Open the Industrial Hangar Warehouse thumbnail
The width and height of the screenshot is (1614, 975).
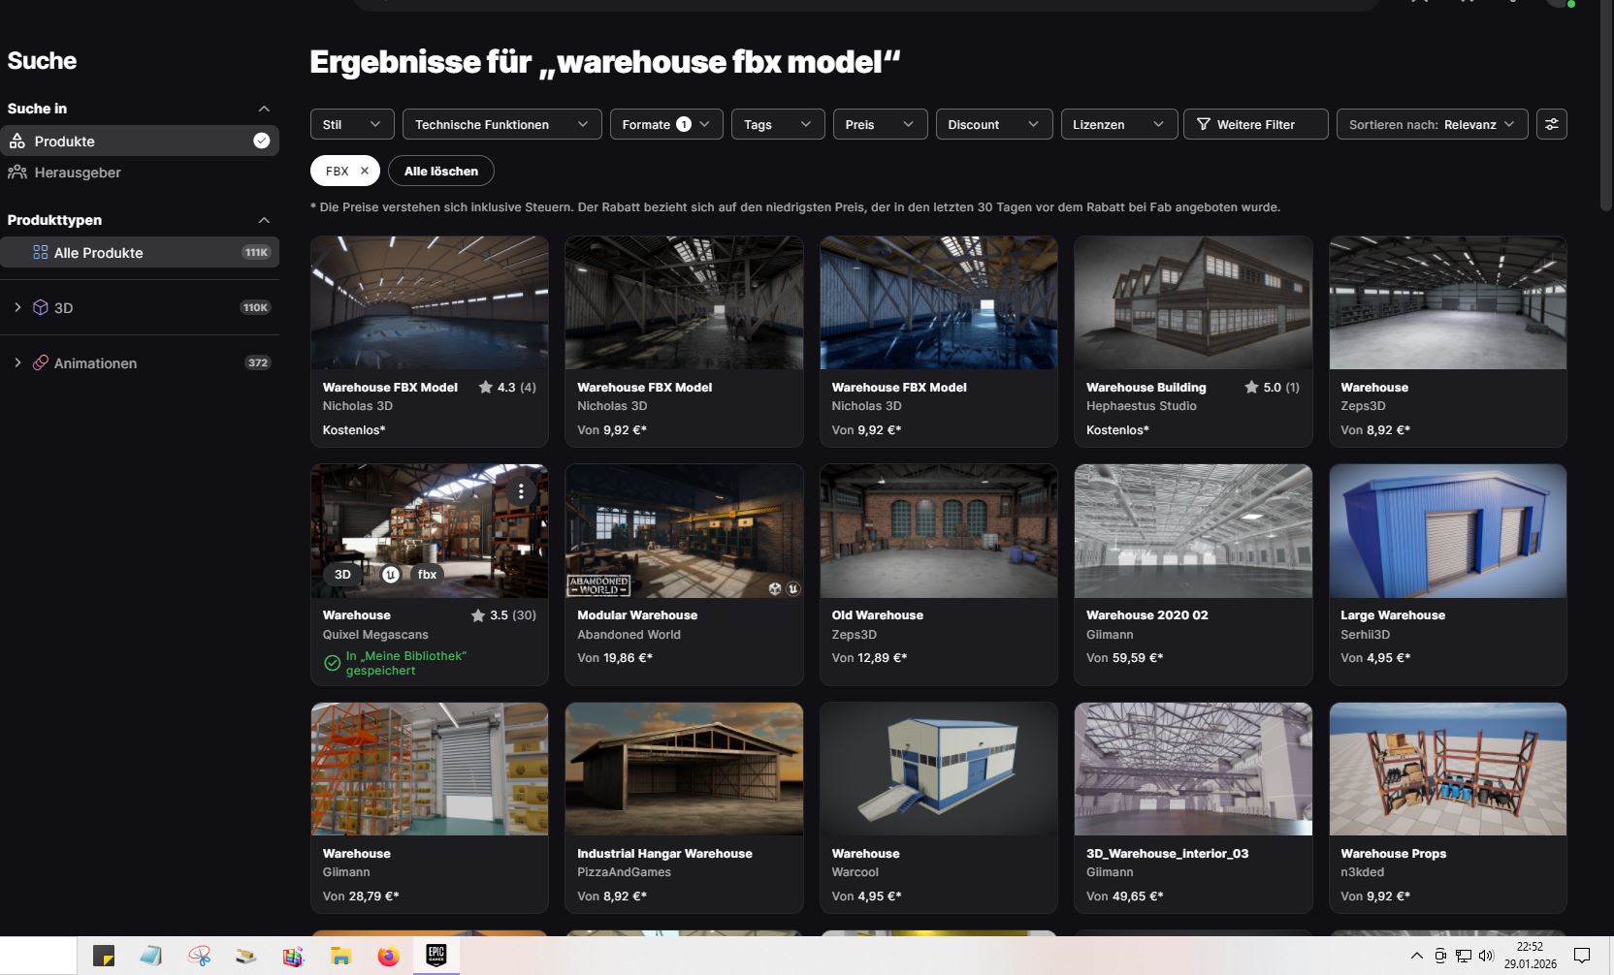[x=684, y=770]
